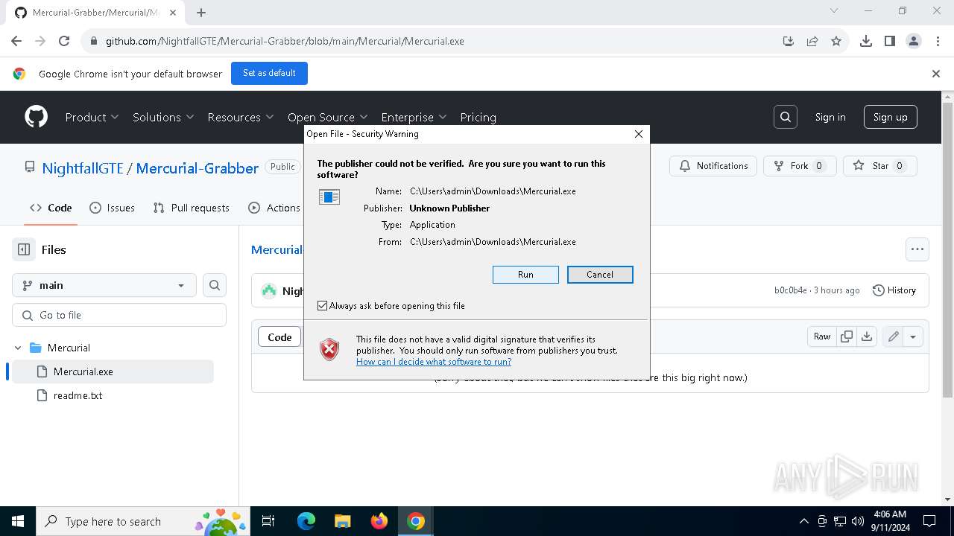
Task: Fork the repository
Action: pyautogui.click(x=800, y=166)
